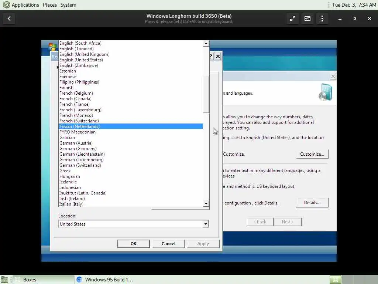Image resolution: width=378 pixels, height=284 pixels.
Task: Select Hungarian from the list
Action: click(131, 176)
